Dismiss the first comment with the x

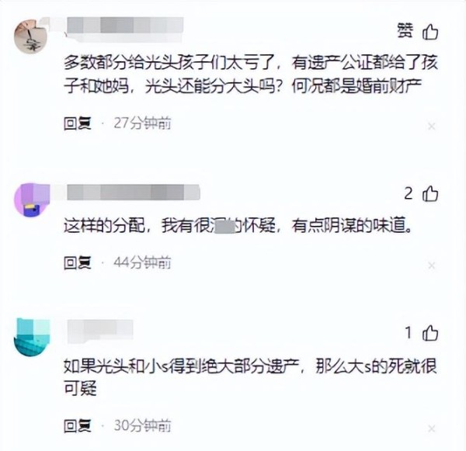[432, 127]
